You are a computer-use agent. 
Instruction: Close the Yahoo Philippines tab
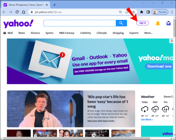click(x=47, y=5)
